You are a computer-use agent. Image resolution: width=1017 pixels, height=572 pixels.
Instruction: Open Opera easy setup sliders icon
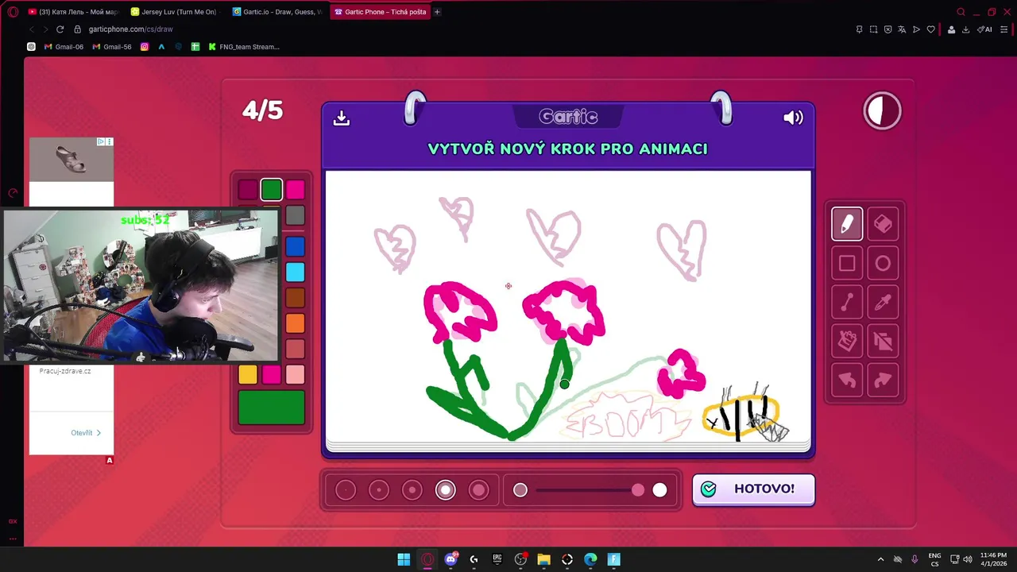pos(1004,29)
